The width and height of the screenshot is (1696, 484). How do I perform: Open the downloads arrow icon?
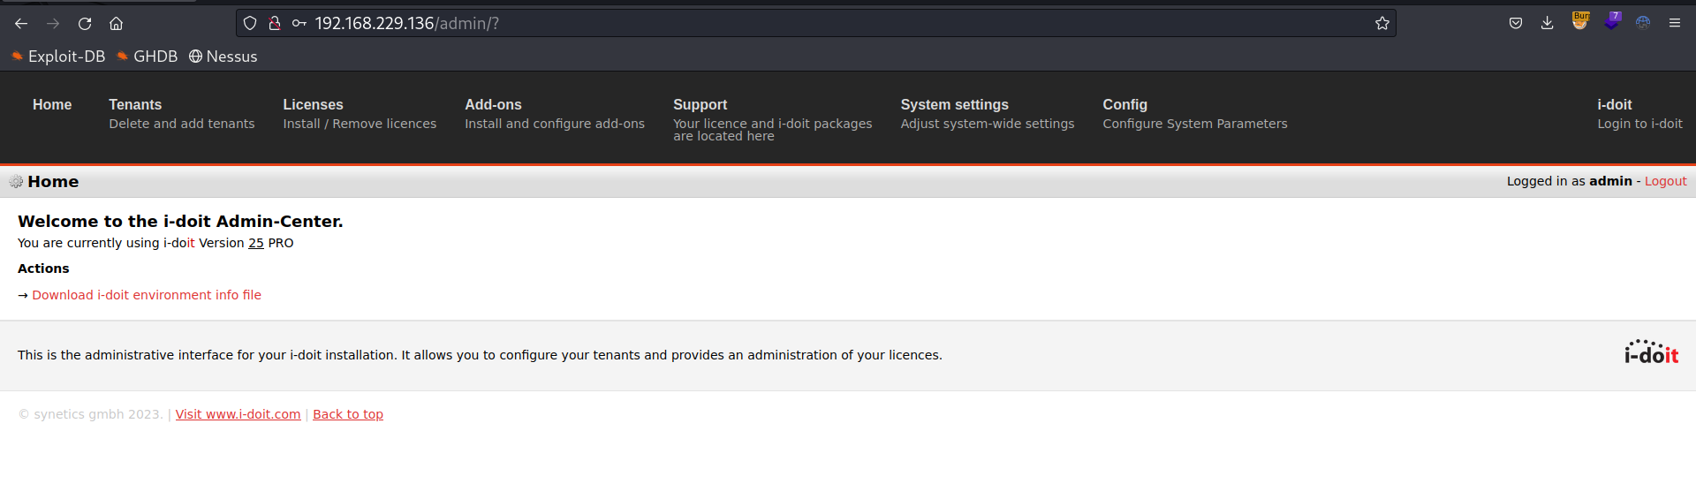pyautogui.click(x=1548, y=24)
